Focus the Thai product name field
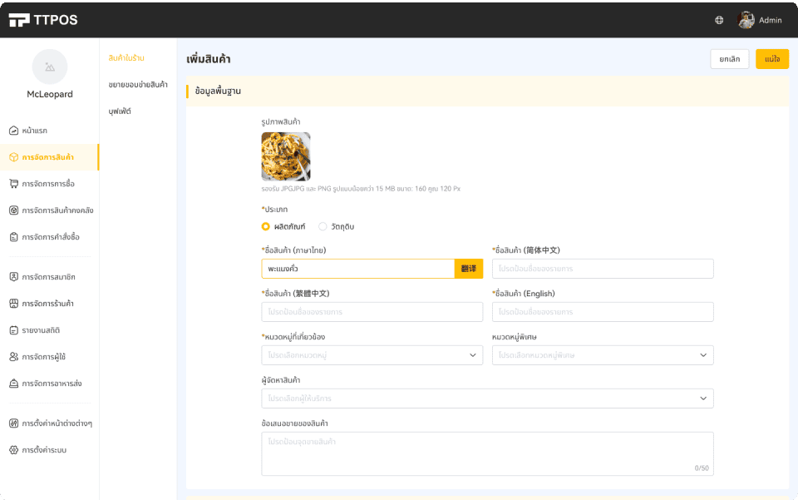The image size is (798, 500). coord(357,269)
